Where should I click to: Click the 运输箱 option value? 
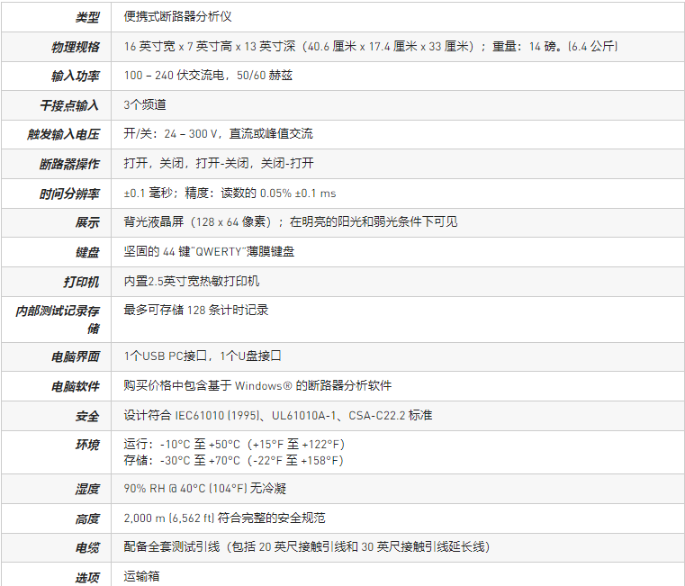[141, 576]
